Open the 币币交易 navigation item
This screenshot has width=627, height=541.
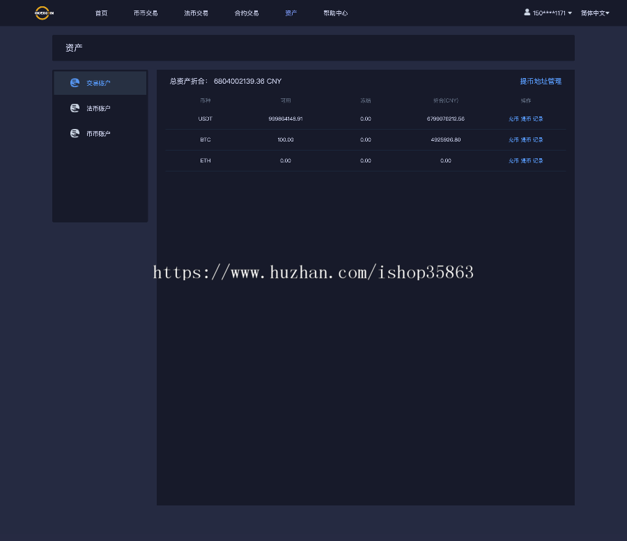(x=146, y=13)
